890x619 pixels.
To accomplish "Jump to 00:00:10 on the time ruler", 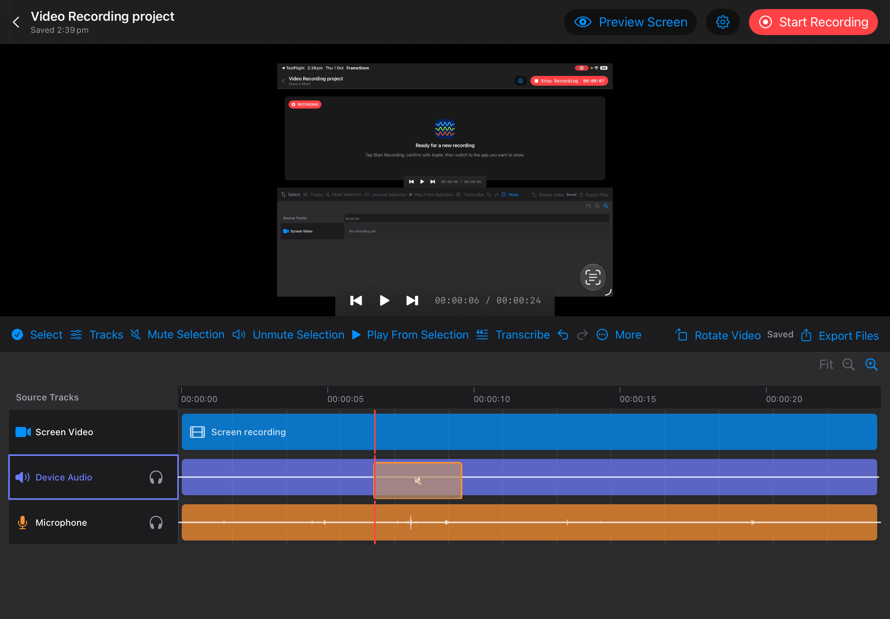I will click(x=491, y=399).
